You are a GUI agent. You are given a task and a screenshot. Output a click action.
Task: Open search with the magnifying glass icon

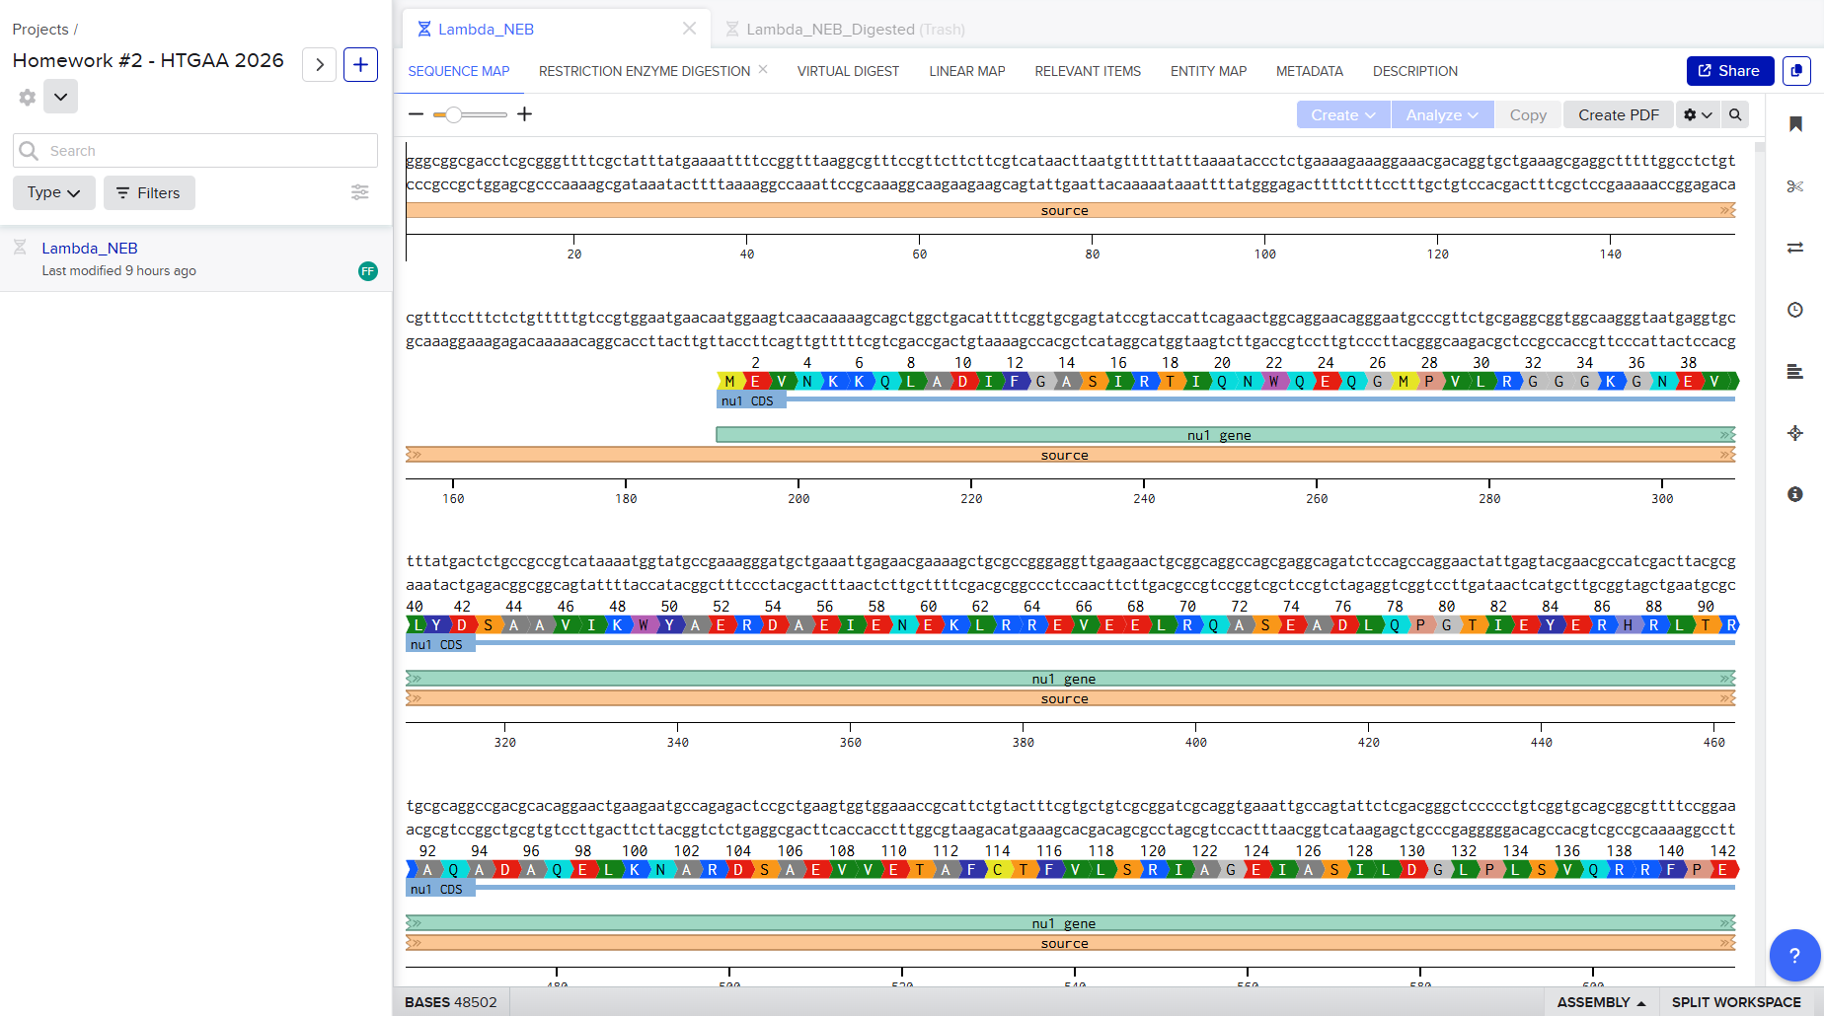coord(1735,114)
